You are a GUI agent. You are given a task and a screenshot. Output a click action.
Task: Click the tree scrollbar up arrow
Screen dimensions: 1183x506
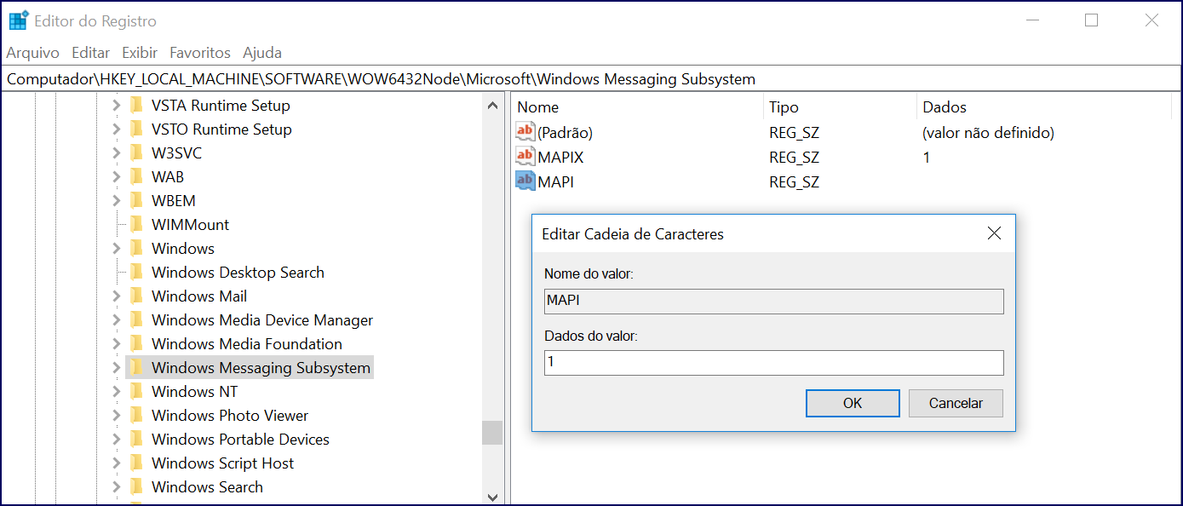point(492,106)
